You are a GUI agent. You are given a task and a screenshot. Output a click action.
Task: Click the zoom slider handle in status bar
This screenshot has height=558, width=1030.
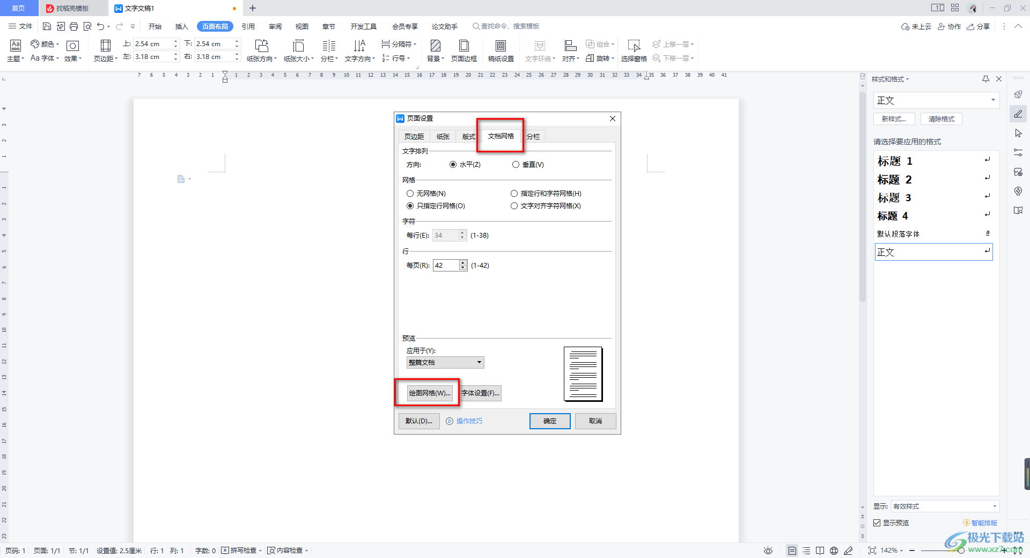[961, 550]
